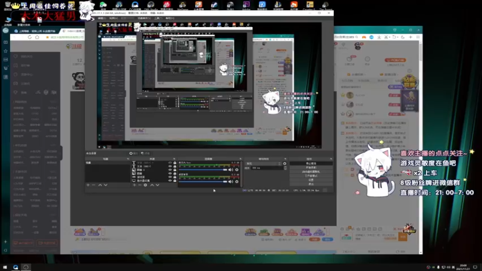482x271 pixels.
Task: Add a new scene with the plus icon
Action: pos(88,185)
